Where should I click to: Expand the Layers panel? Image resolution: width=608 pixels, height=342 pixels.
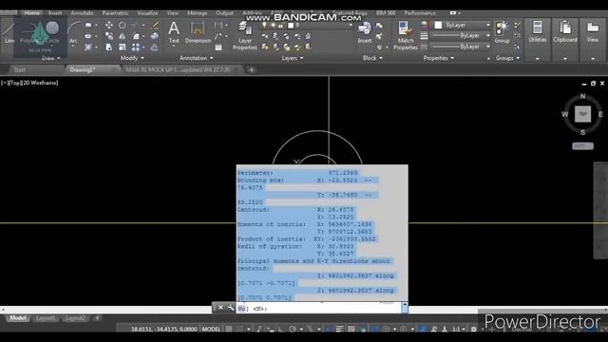293,58
